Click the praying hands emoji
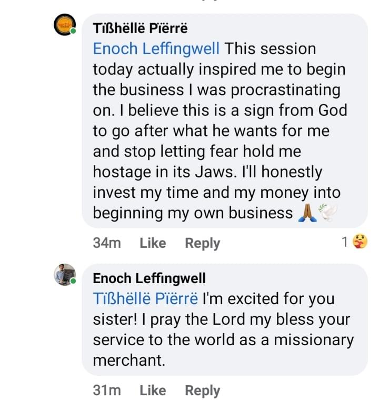The height and width of the screenshot is (401, 379). tap(307, 213)
